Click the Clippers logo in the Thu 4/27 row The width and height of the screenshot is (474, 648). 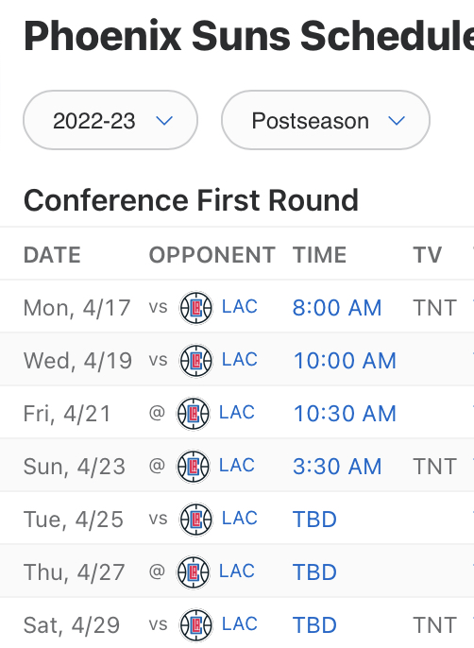click(x=193, y=572)
